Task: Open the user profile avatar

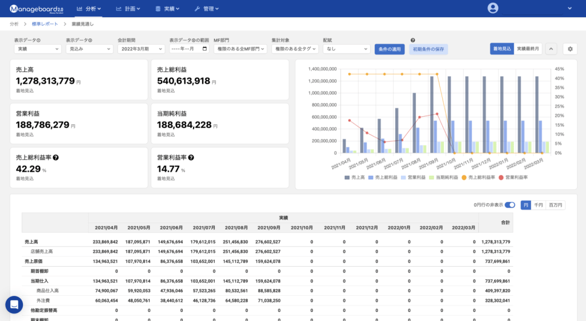Action: pyautogui.click(x=493, y=8)
